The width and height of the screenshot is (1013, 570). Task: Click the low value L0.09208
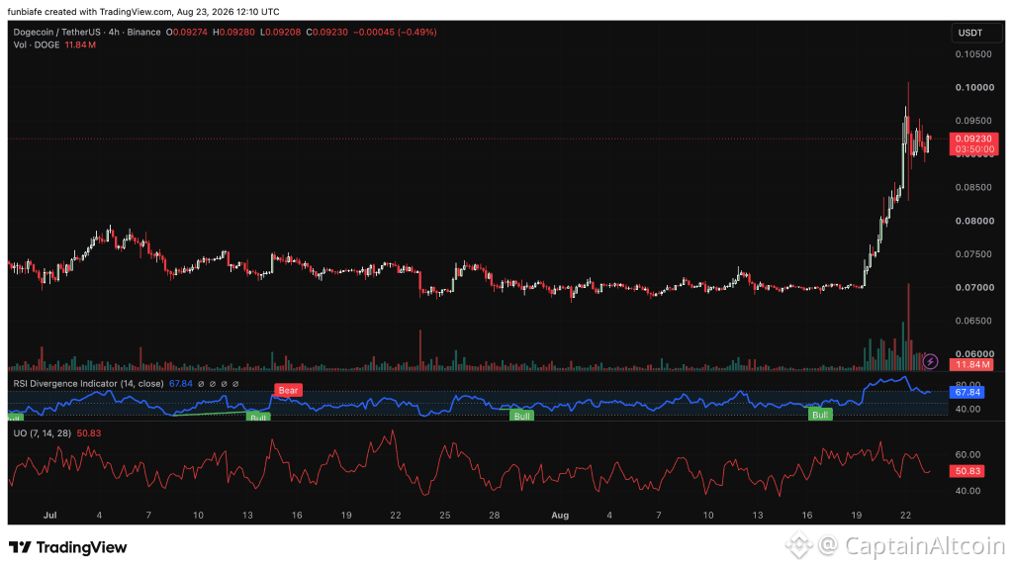(280, 32)
